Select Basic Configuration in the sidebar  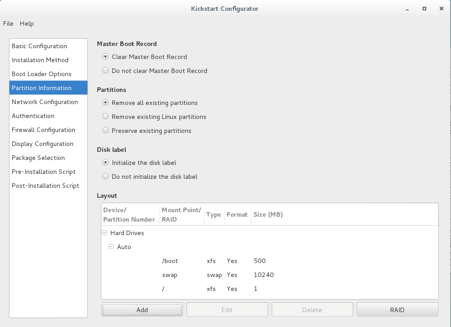point(39,46)
